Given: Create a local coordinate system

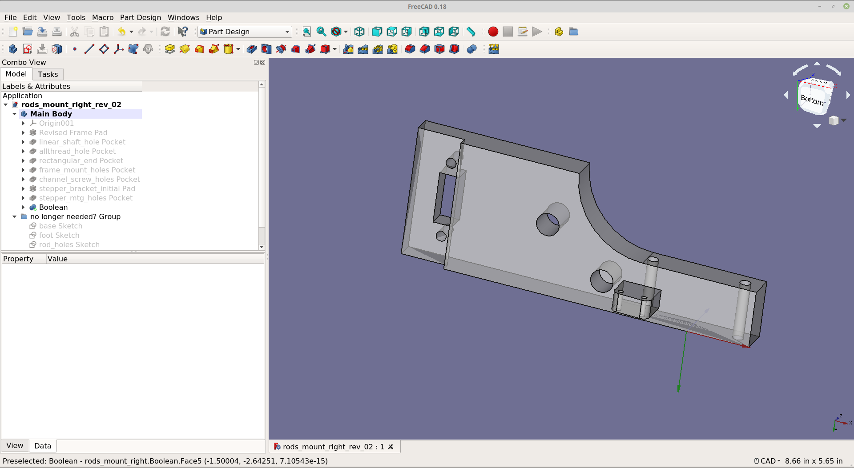Looking at the screenshot, I should tap(119, 49).
